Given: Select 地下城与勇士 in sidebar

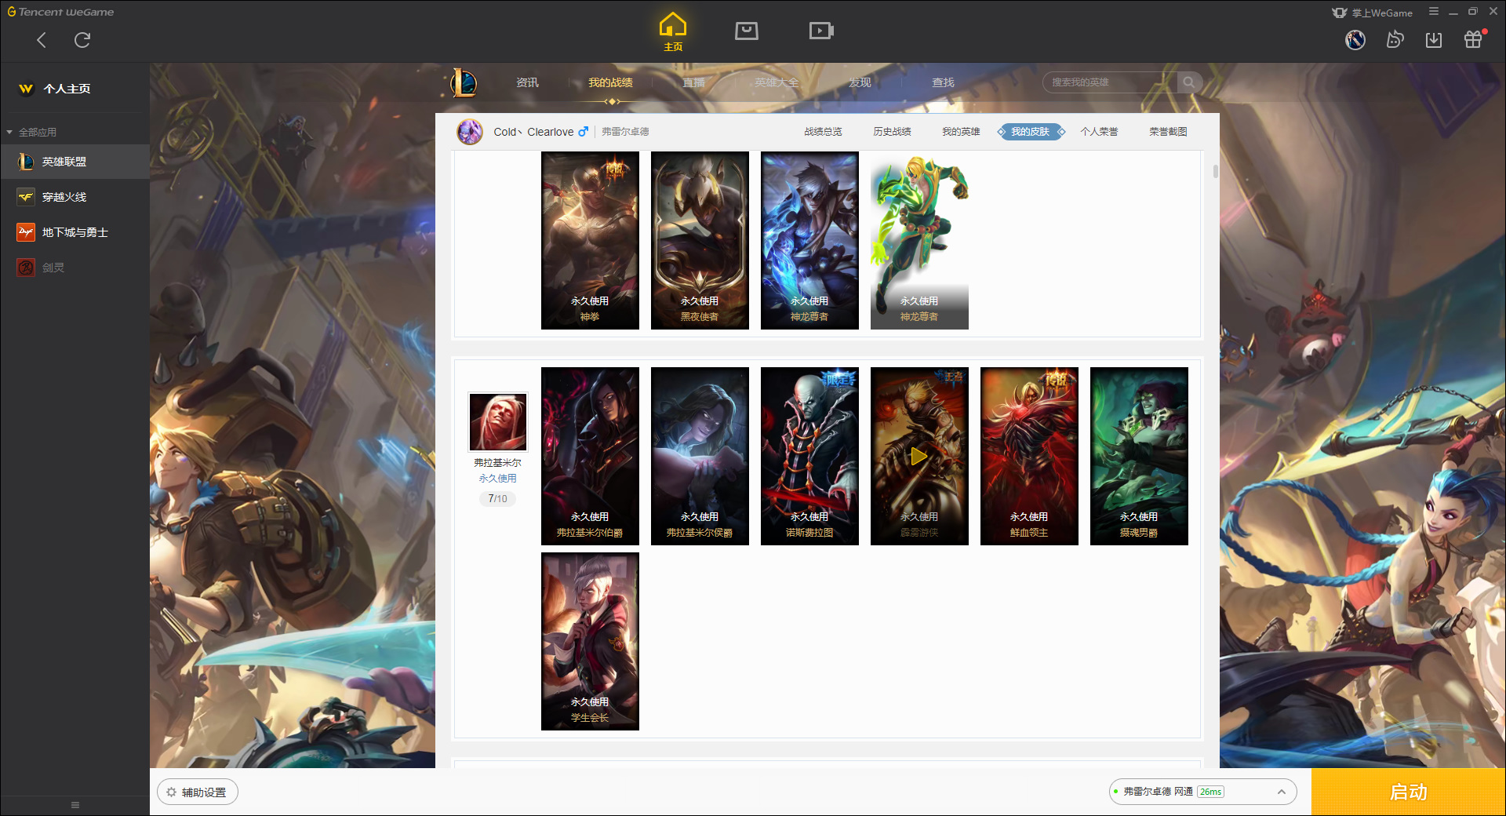Looking at the screenshot, I should pyautogui.click(x=75, y=232).
